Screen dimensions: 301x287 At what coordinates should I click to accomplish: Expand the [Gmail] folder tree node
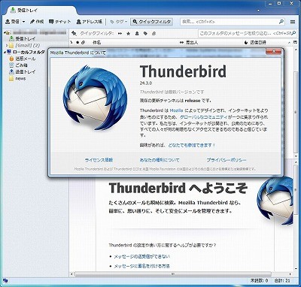[x=7, y=46]
